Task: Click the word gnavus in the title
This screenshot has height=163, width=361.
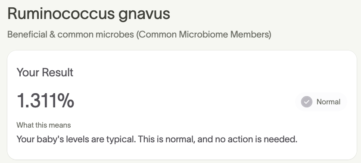Action: click(x=144, y=14)
